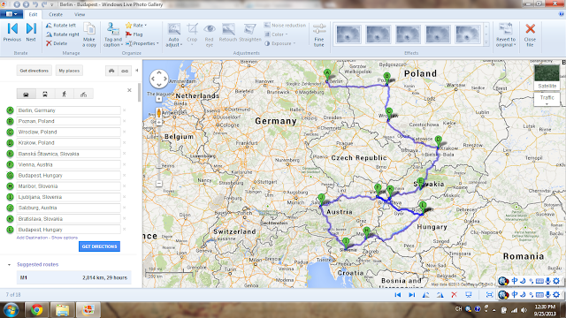Image resolution: width=566 pixels, height=318 pixels.
Task: Go to Next photo
Action: pyautogui.click(x=31, y=33)
